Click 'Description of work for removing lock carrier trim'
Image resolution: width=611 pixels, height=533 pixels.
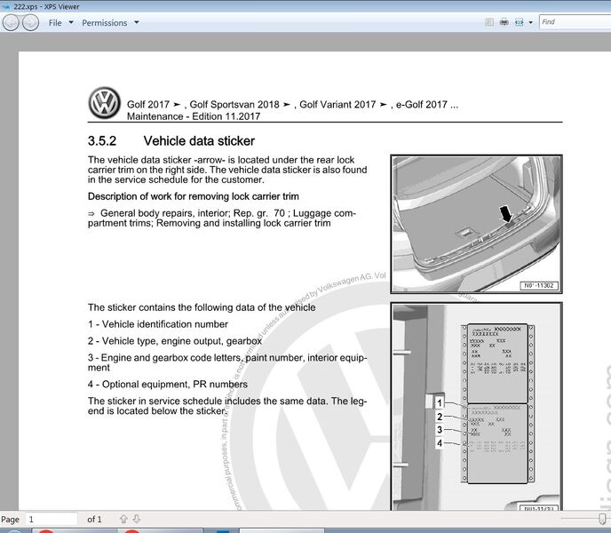tap(194, 196)
